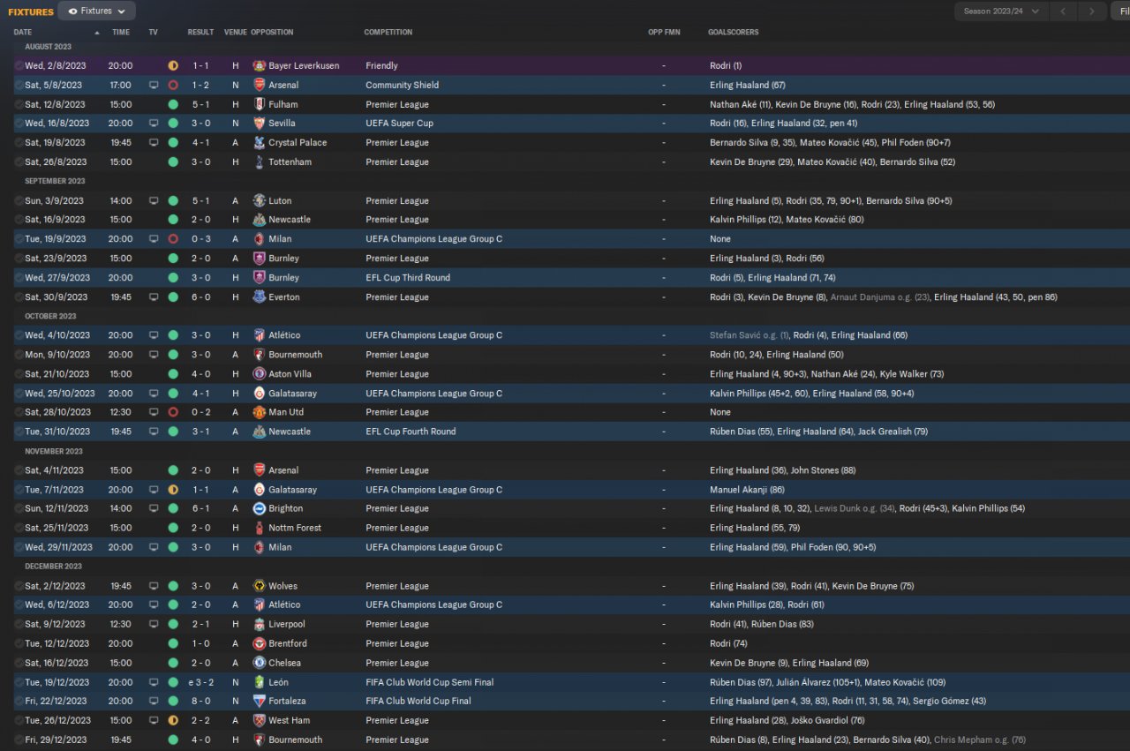Open FIFA Club World Cup Semi Final link

pyautogui.click(x=430, y=682)
